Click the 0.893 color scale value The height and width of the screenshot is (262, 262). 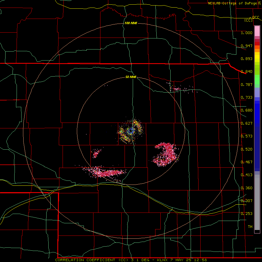pos(247,59)
